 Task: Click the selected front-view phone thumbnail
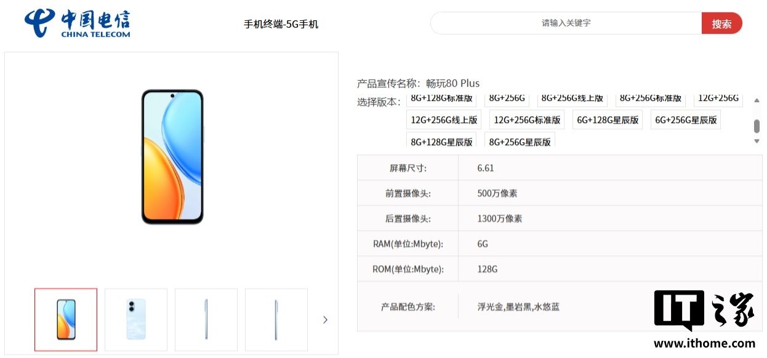pyautogui.click(x=66, y=319)
